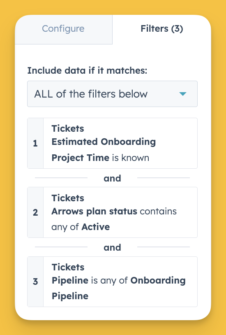Click the bold Active value text
Image resolution: width=226 pixels, height=335 pixels.
pos(96,227)
